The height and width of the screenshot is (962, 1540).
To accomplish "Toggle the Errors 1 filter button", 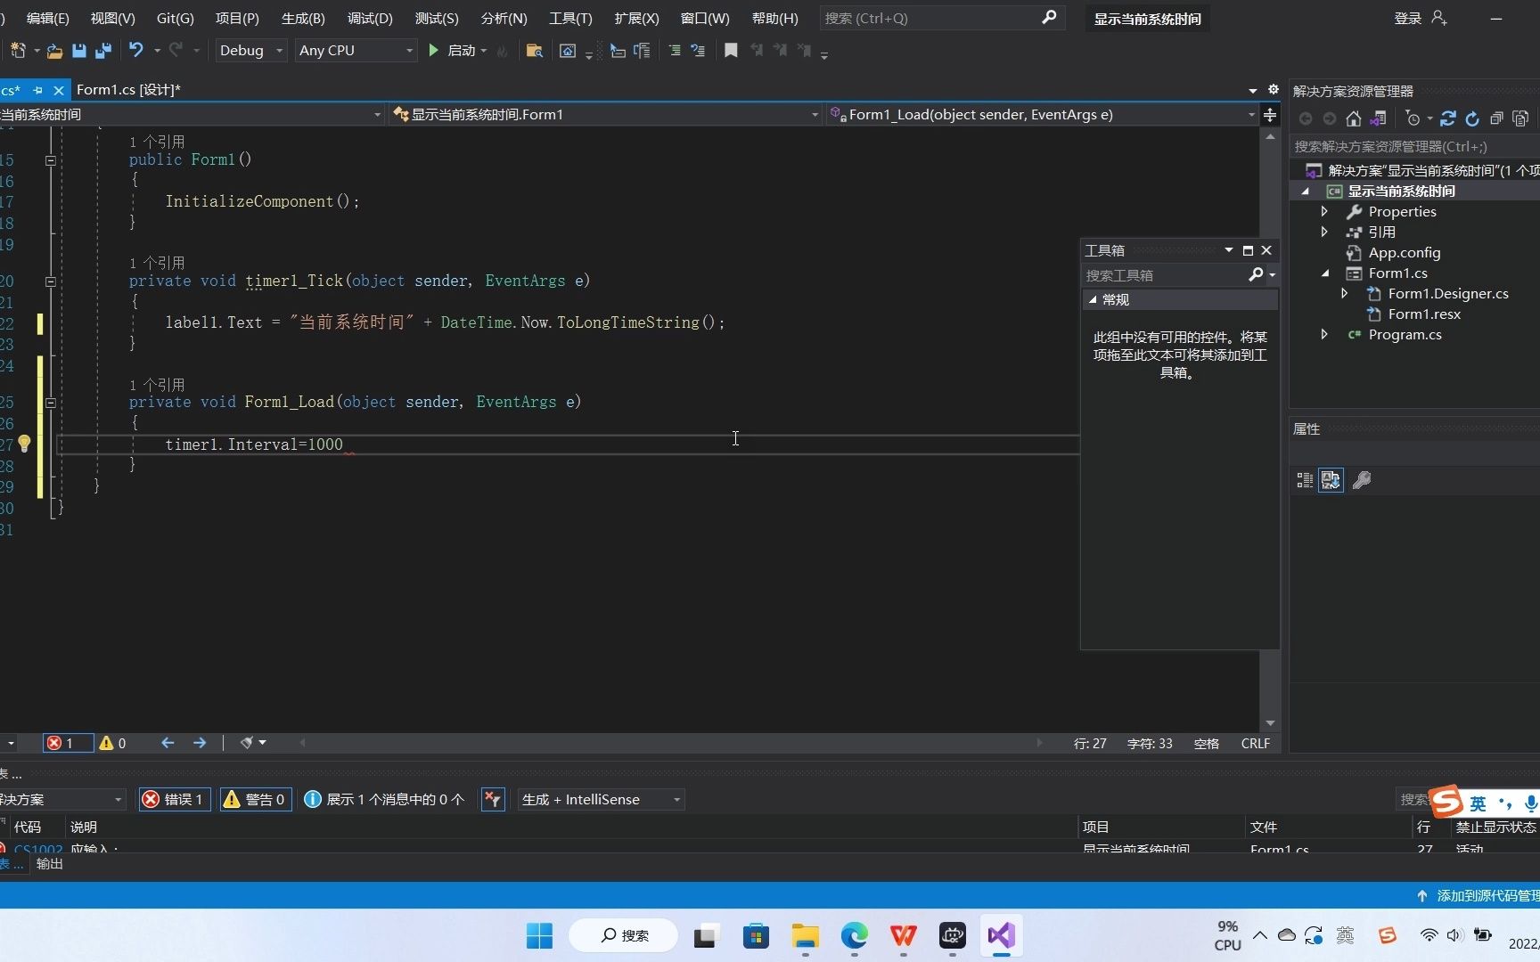I will pos(174,799).
